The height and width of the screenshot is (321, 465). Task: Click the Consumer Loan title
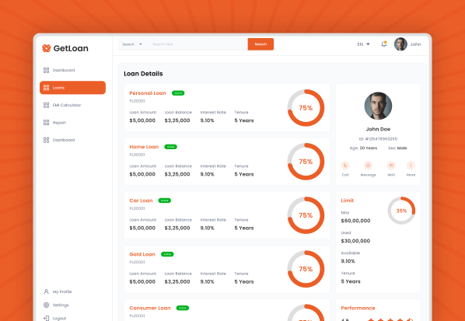150,308
